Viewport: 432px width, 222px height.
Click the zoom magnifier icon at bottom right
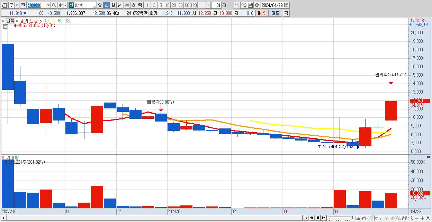tap(411, 218)
